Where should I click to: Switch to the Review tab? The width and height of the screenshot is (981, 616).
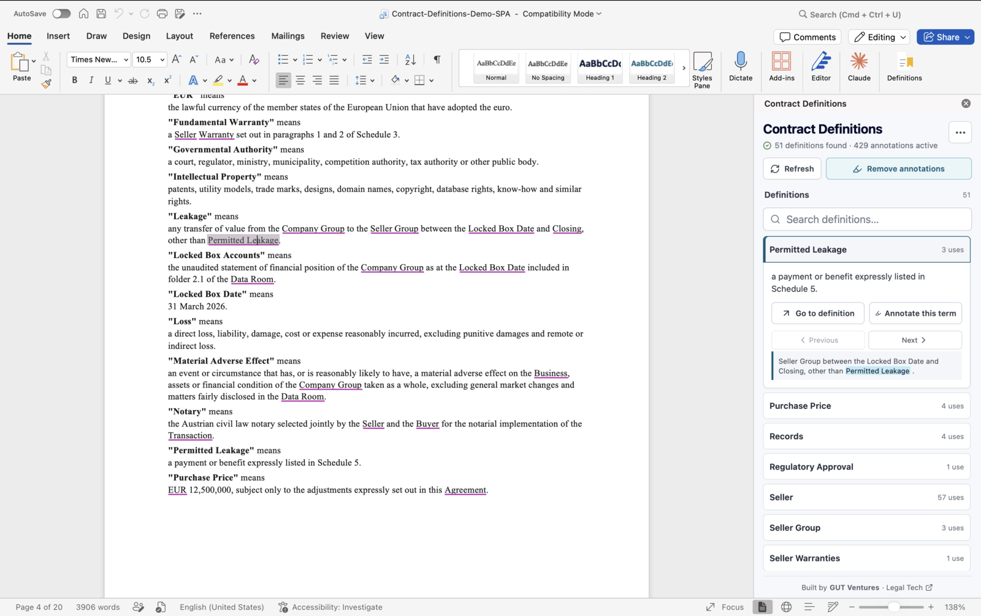point(335,36)
